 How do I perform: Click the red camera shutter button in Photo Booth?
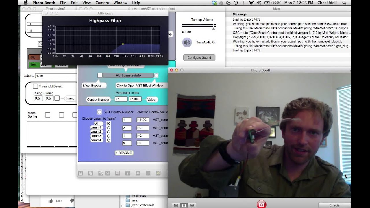(x=261, y=204)
